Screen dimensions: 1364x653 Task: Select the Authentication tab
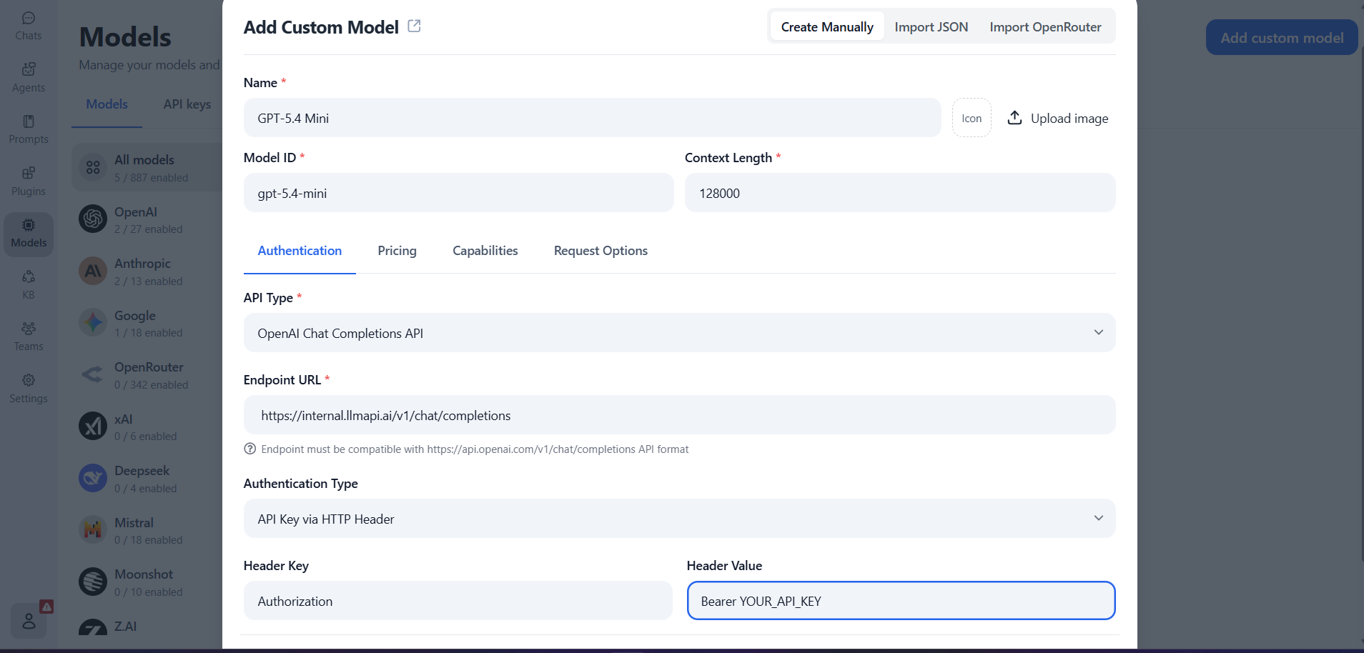(x=300, y=251)
